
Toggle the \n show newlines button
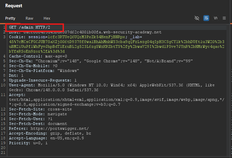pos(215,18)
